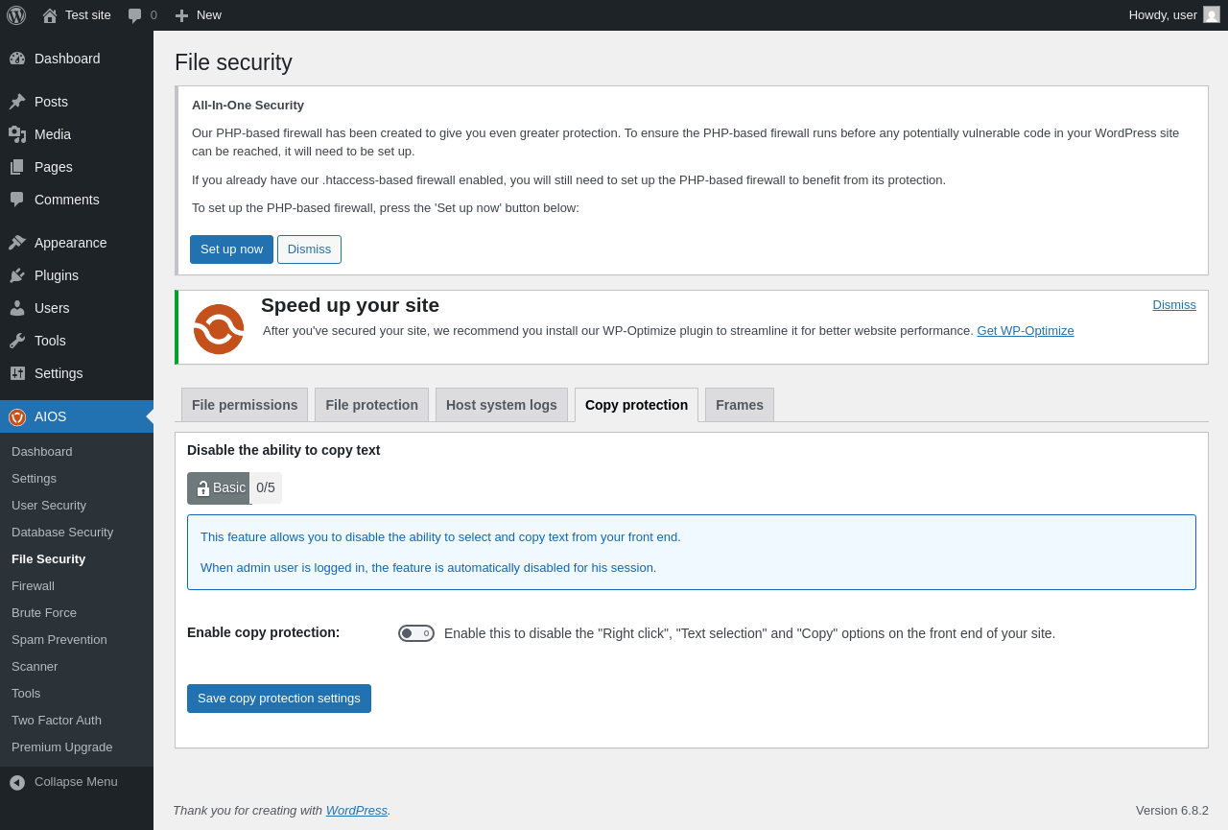Switch to File permissions tab
This screenshot has width=1228, height=830.
click(x=245, y=405)
